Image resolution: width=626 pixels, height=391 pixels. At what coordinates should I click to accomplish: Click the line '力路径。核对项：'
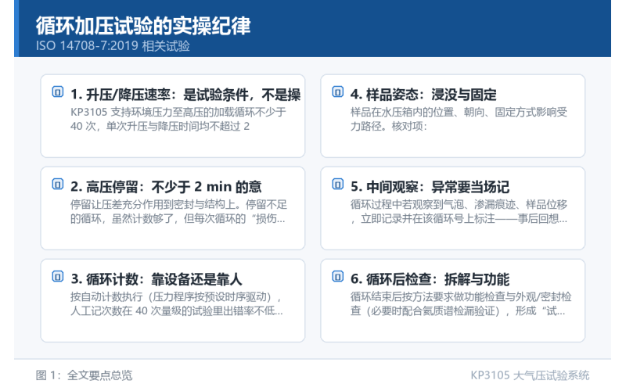389,127
